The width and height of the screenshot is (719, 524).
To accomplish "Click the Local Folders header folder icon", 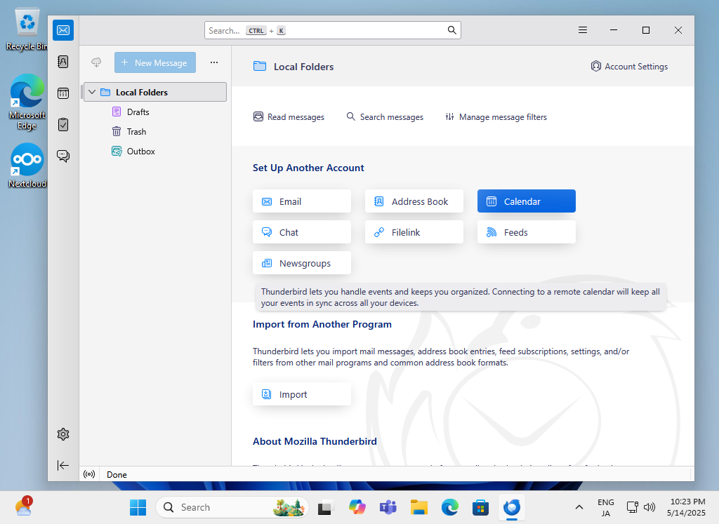I will tap(260, 66).
